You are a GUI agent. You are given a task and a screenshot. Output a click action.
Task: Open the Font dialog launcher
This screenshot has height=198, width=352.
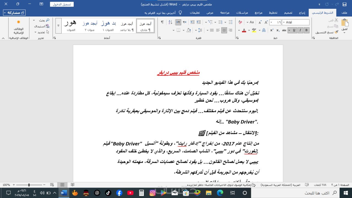[x=237, y=38]
